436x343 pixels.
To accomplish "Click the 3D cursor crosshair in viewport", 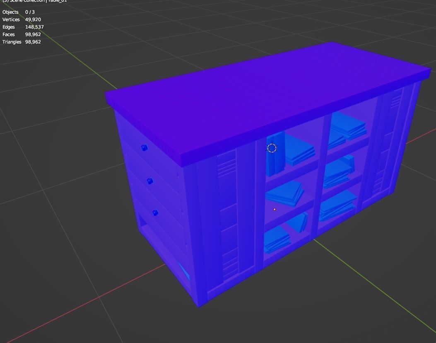I will pyautogui.click(x=272, y=148).
